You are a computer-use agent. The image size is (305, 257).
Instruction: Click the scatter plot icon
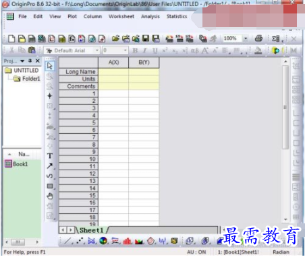point(80,241)
